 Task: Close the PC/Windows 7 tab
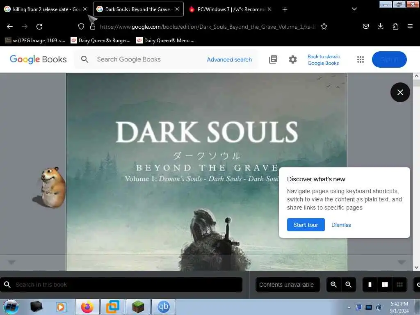click(269, 9)
